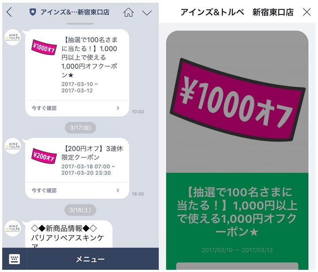Open the AINZ TULPE avatar beside the 200 yen coupon
This screenshot has width=318, height=272.
pyautogui.click(x=13, y=146)
